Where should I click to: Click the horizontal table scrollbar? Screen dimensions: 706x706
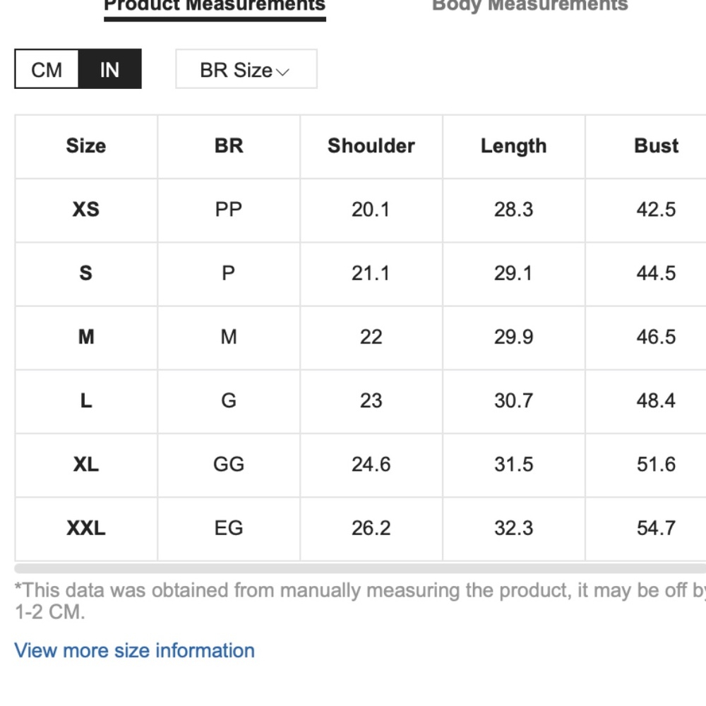(360, 568)
